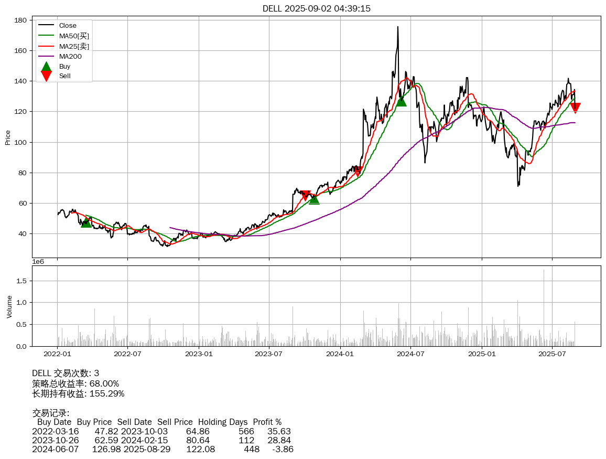Image resolution: width=606 pixels, height=459 pixels.
Task: Select the MA50 legend entry
Action: (74, 36)
